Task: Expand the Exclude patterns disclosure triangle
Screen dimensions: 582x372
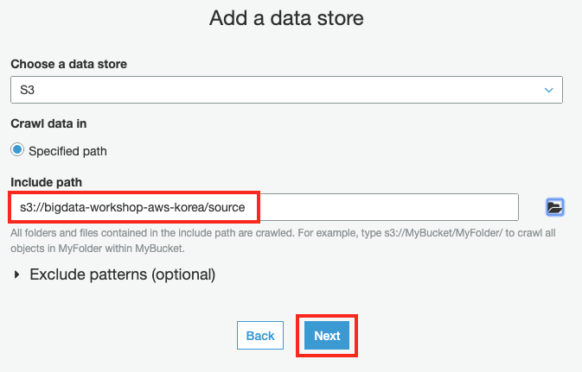Action: click(x=17, y=275)
